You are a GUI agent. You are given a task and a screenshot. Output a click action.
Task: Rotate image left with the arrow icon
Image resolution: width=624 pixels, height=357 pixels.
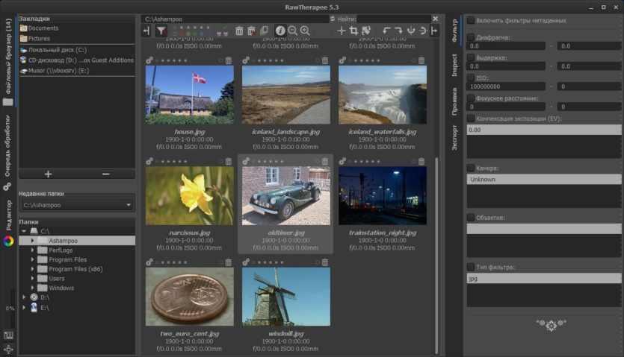pyautogui.click(x=386, y=31)
